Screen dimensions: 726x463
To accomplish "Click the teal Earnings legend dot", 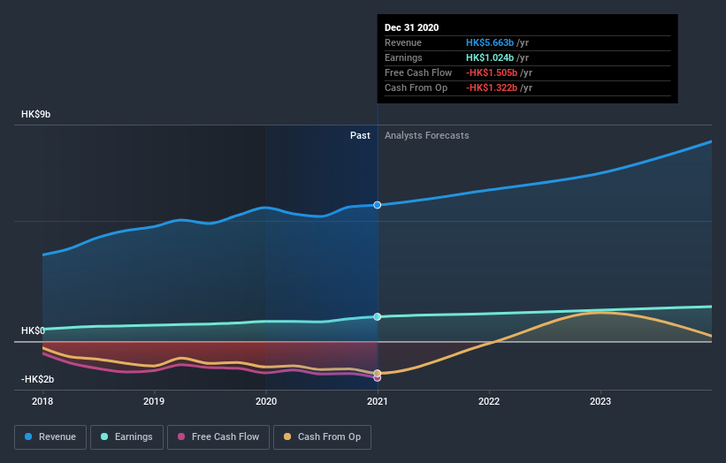I will (x=104, y=436).
